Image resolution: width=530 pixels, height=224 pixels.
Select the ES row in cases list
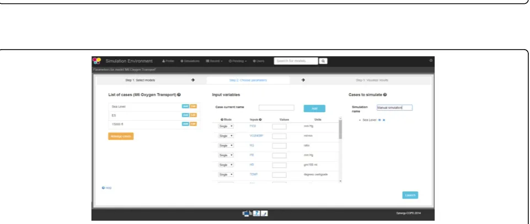pos(154,115)
